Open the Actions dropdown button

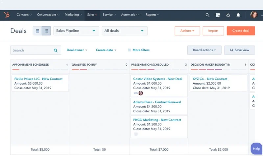click(187, 31)
